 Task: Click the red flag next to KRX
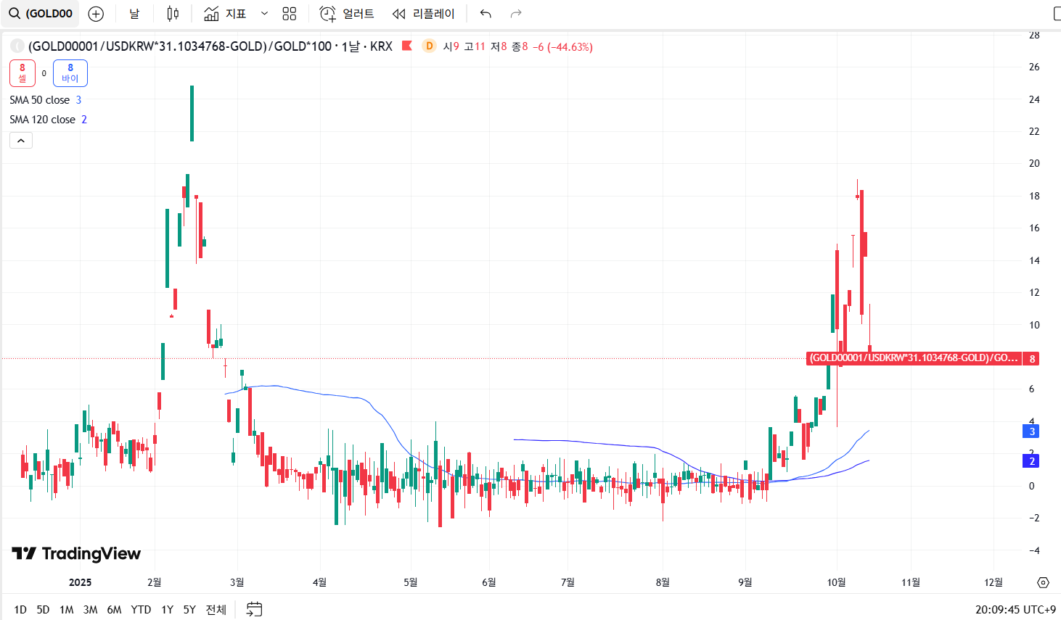[x=407, y=46]
